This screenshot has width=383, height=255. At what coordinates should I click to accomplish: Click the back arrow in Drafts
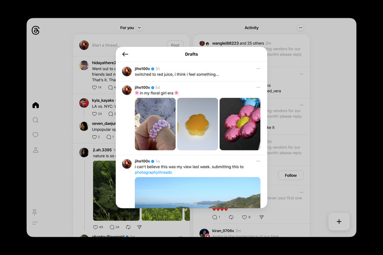tap(125, 54)
